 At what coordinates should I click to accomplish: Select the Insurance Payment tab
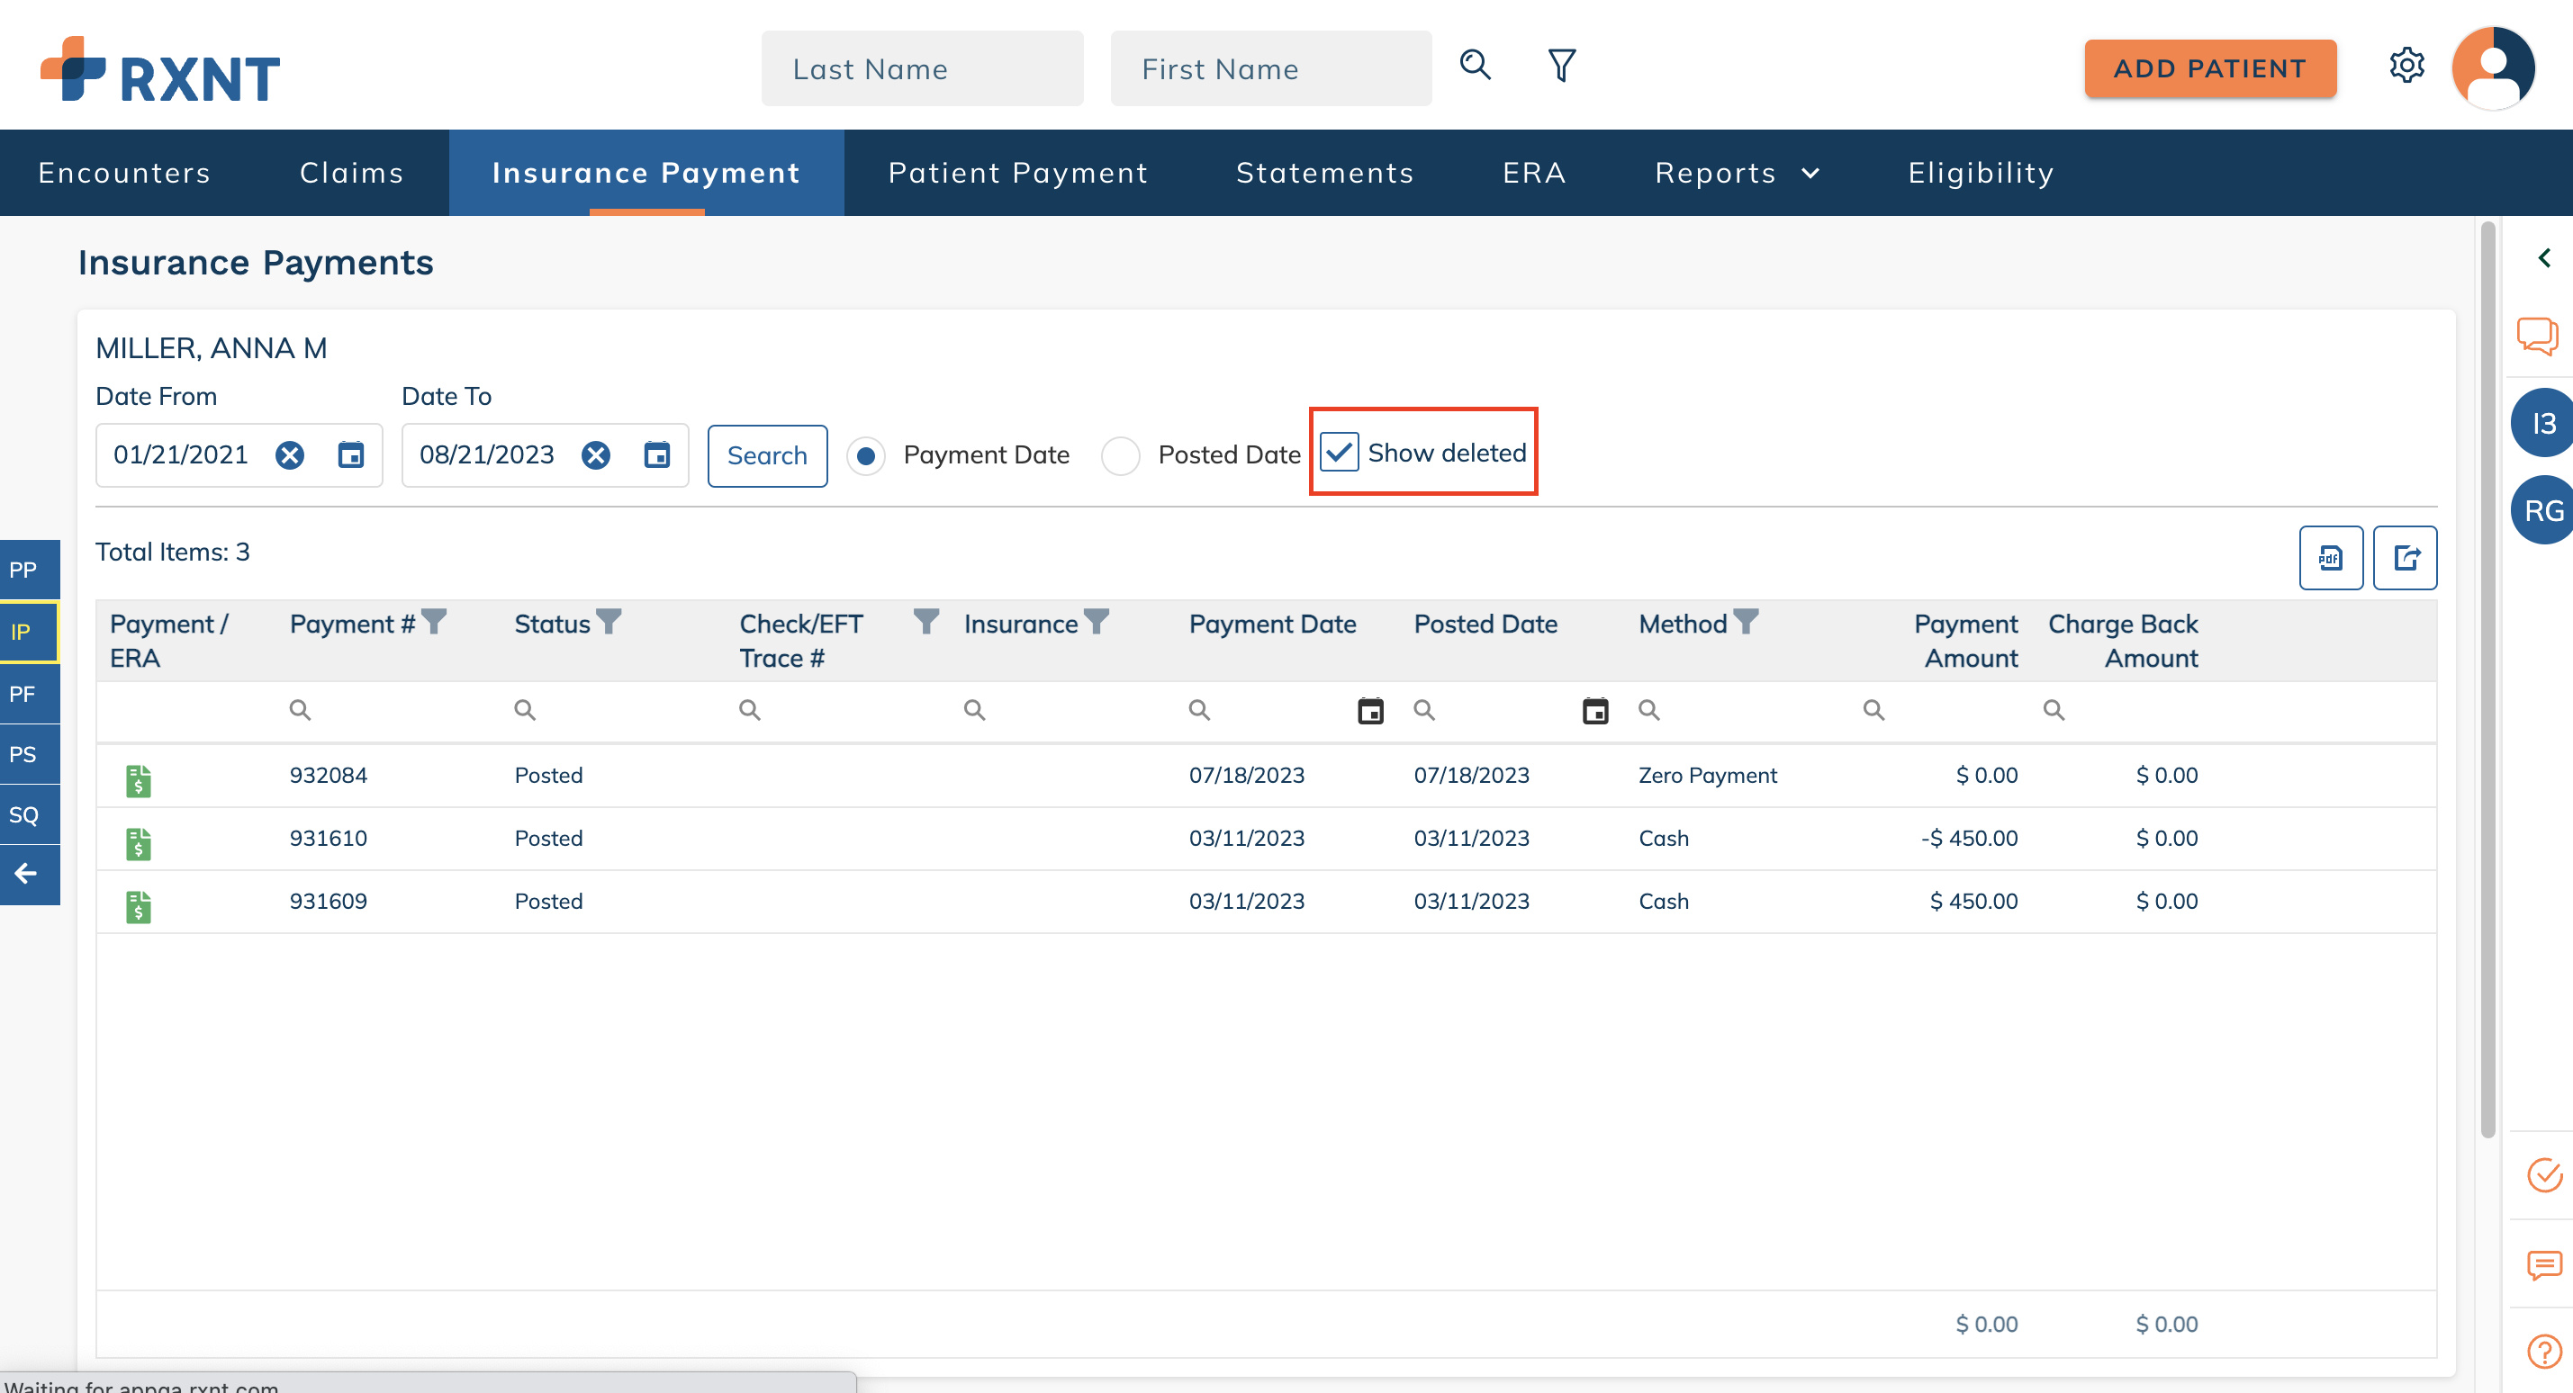pyautogui.click(x=646, y=173)
